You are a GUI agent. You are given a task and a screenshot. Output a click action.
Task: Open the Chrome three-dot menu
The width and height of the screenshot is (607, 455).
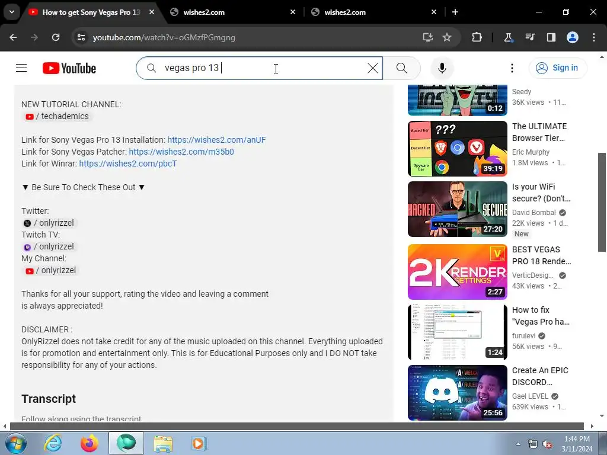point(594,37)
